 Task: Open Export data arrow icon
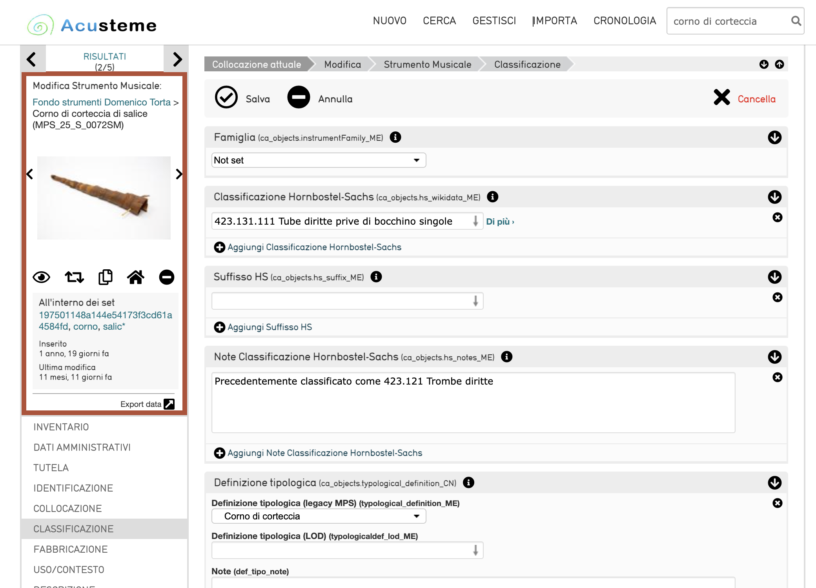click(169, 404)
